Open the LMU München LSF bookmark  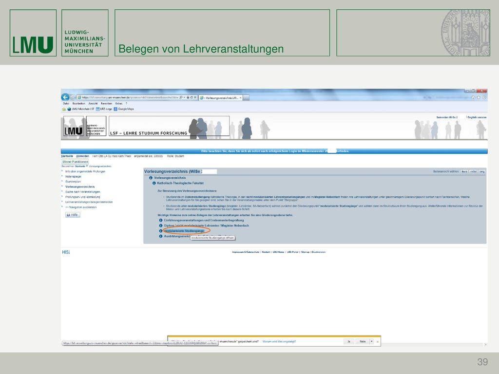[x=81, y=109]
